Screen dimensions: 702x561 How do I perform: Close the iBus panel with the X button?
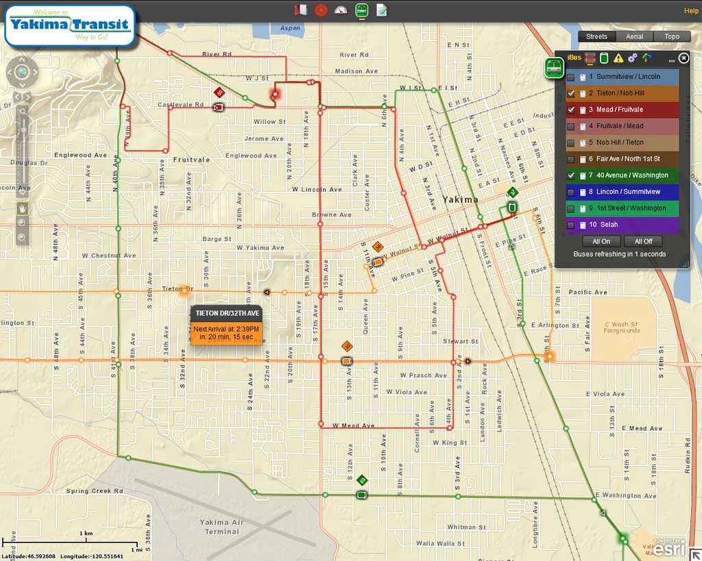[683, 58]
